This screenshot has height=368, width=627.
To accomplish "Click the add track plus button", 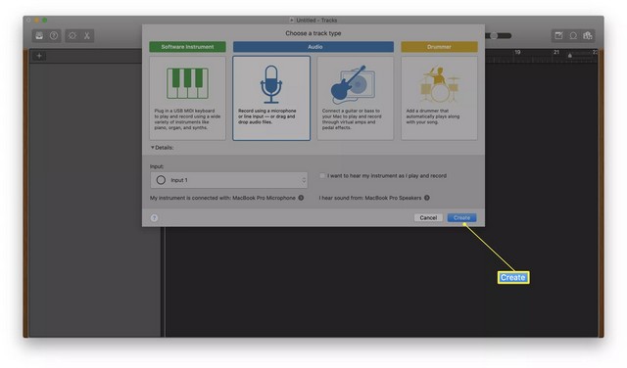I will point(39,56).
